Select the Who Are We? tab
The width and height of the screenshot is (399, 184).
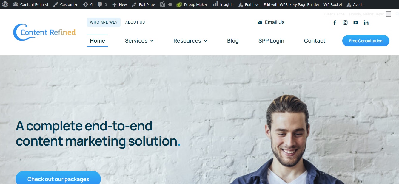[104, 22]
